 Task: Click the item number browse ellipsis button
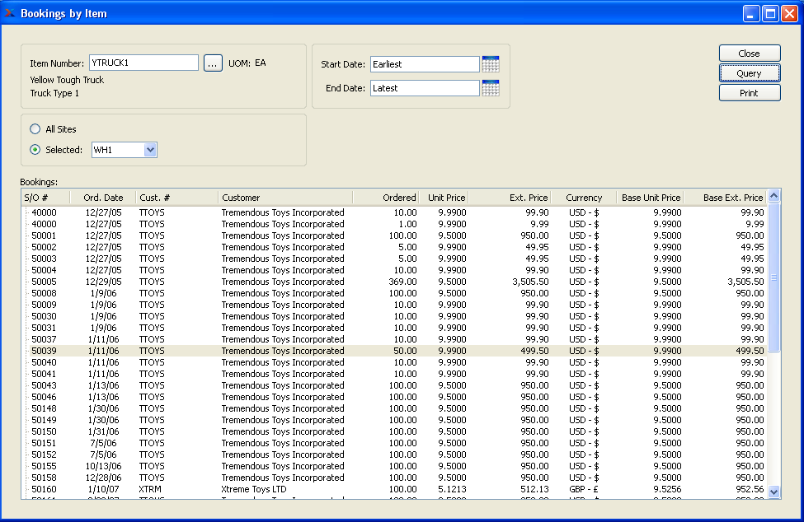coord(213,63)
